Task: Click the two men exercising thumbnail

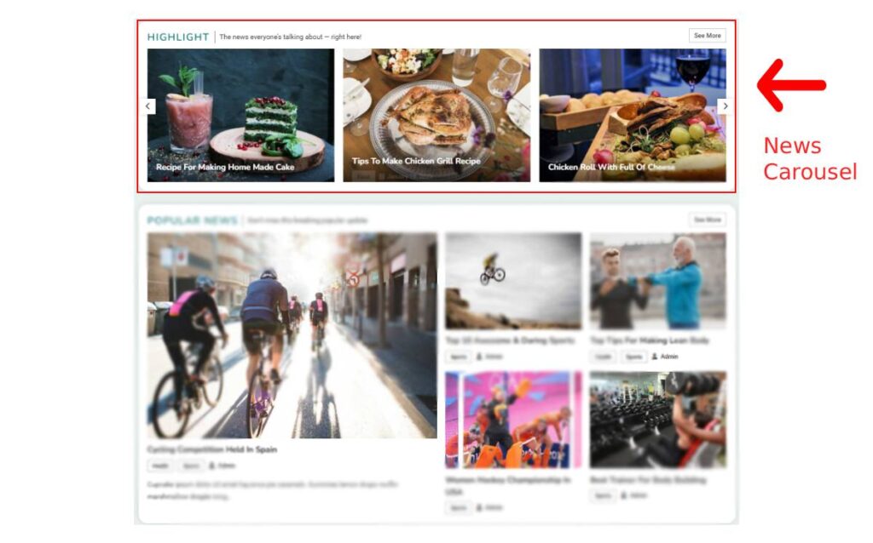Action: (658, 281)
